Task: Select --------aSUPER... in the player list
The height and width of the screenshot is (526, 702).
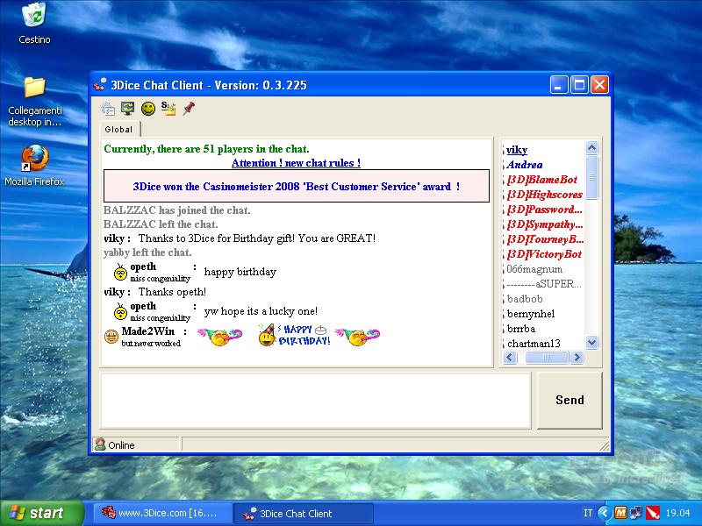Action: [x=544, y=284]
